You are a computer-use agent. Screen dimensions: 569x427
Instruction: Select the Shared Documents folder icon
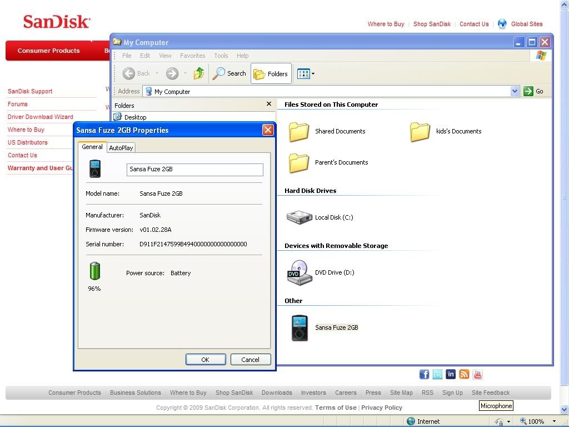coord(298,131)
